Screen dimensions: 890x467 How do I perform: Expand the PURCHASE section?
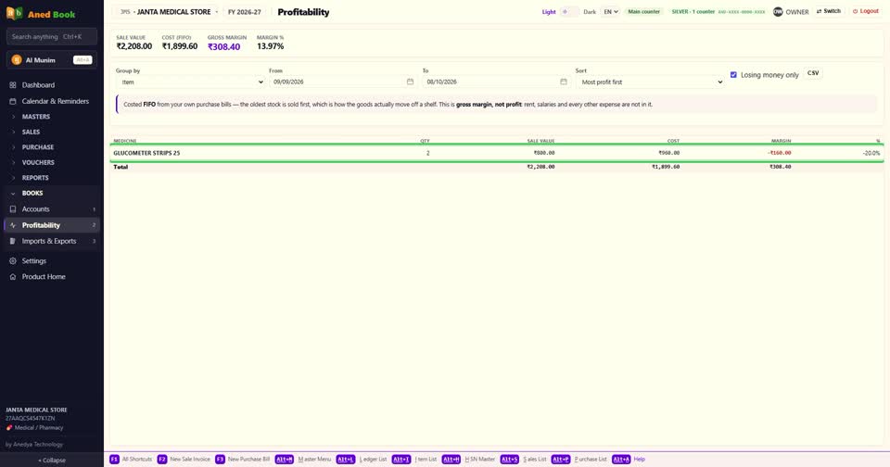pos(37,147)
